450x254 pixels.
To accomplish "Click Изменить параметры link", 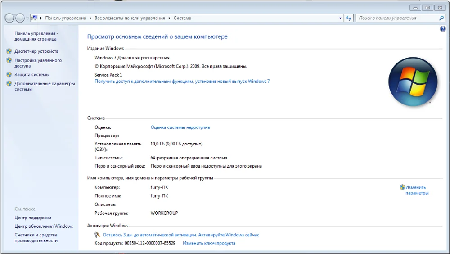I will 417,190.
